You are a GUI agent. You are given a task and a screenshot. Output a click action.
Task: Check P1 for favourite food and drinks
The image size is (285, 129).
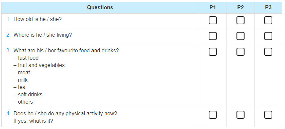click(212, 52)
